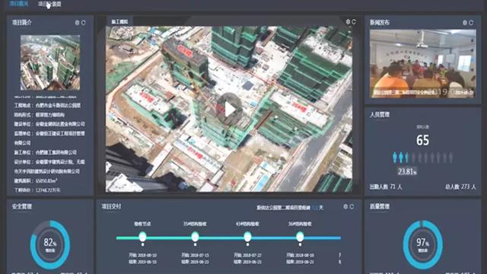
Task: Open settings gear in 项目简介 panel
Action: [77, 23]
